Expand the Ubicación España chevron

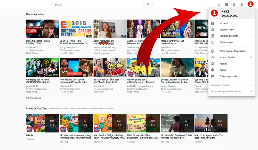pos(251,85)
